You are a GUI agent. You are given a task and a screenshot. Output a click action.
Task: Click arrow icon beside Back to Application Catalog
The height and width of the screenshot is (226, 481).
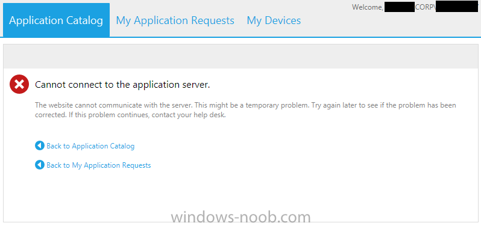point(40,145)
